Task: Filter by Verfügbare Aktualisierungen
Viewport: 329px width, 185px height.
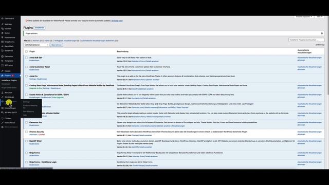Action: point(67,41)
